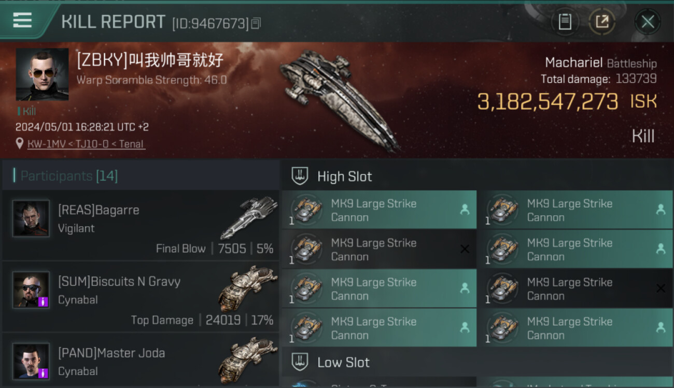Image resolution: width=674 pixels, height=388 pixels.
Task: Copy the kill report ID icon
Action: [256, 23]
